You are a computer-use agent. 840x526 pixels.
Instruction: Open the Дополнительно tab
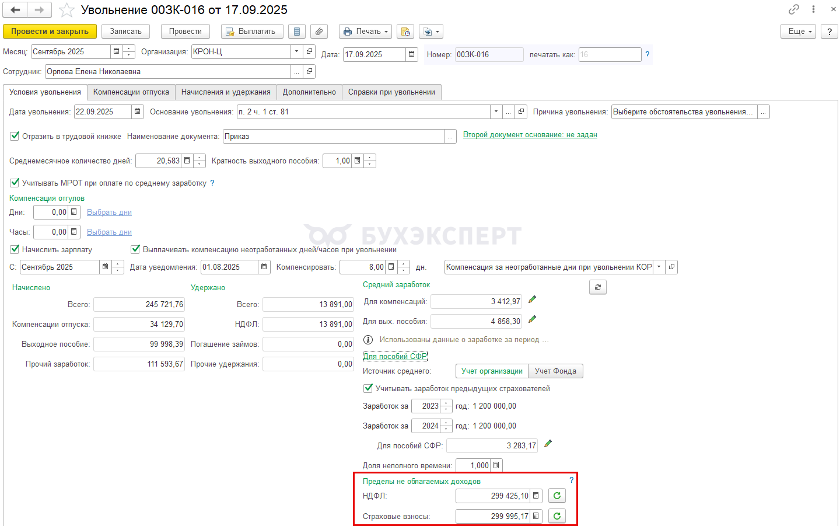pos(309,92)
